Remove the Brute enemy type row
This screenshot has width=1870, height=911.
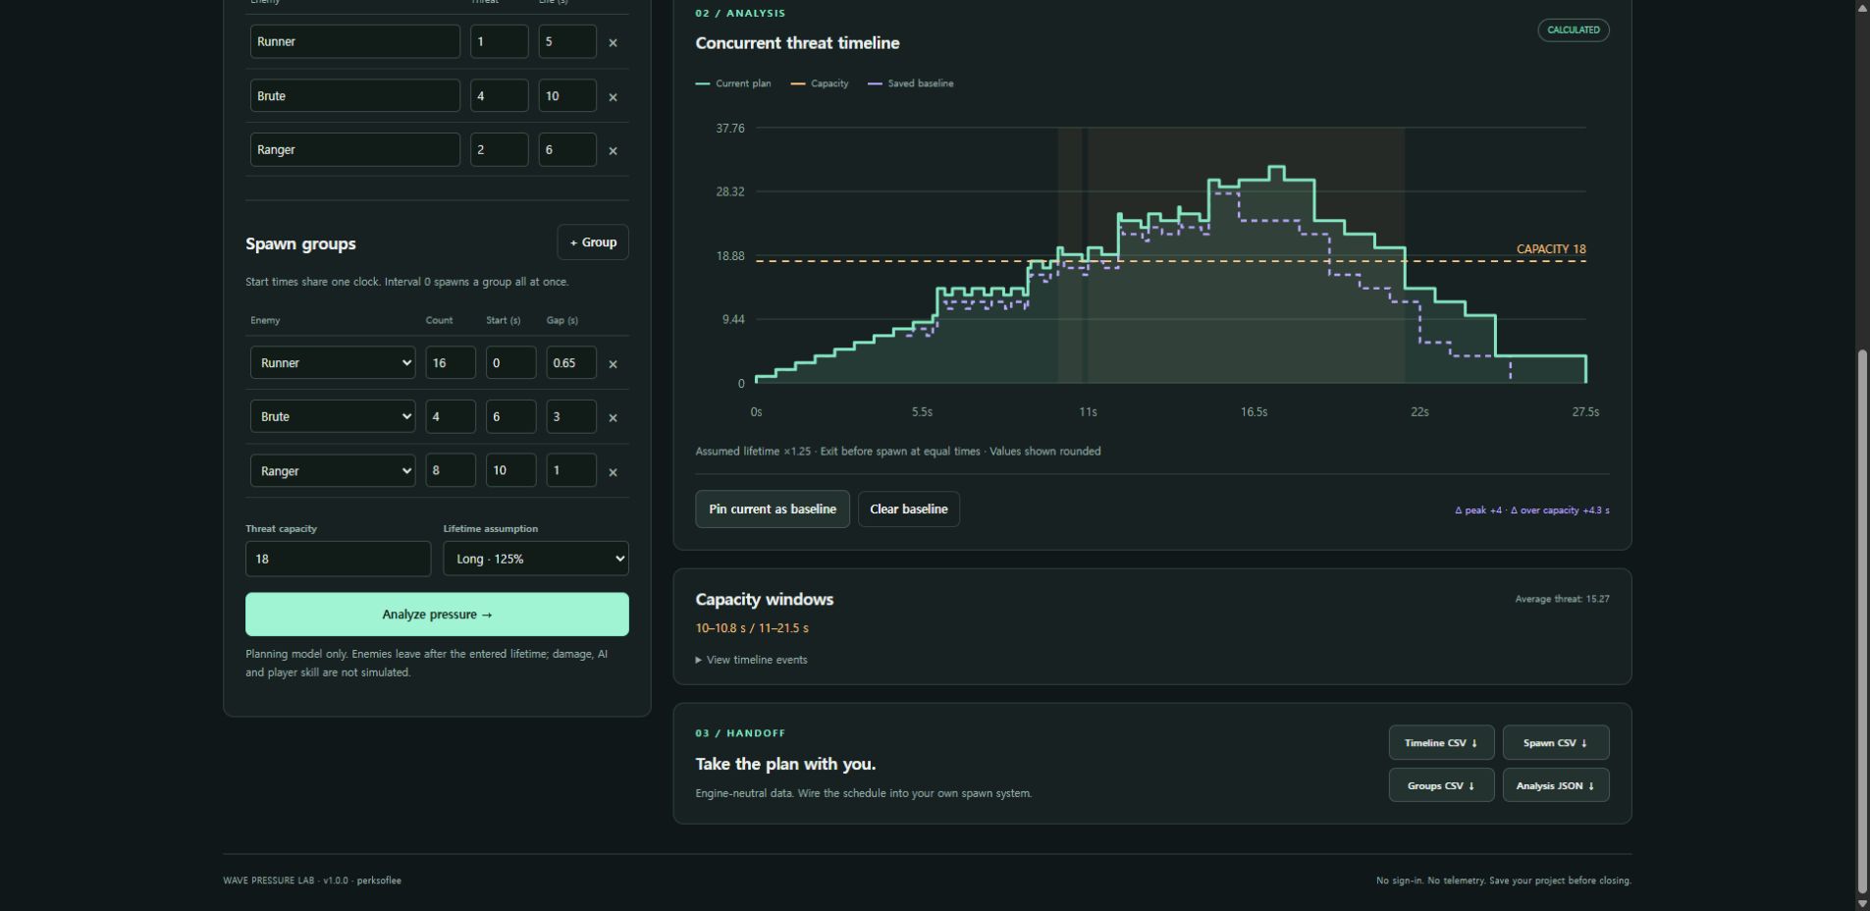[613, 96]
